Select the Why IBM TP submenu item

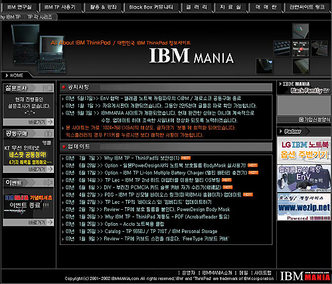(11, 17)
